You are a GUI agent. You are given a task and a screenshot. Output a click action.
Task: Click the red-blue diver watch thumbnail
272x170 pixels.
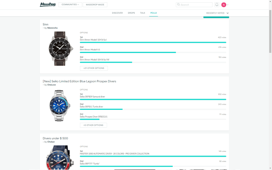tap(60, 158)
